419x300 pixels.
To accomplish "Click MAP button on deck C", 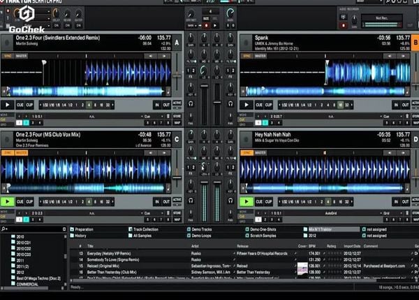I will pos(177,220).
